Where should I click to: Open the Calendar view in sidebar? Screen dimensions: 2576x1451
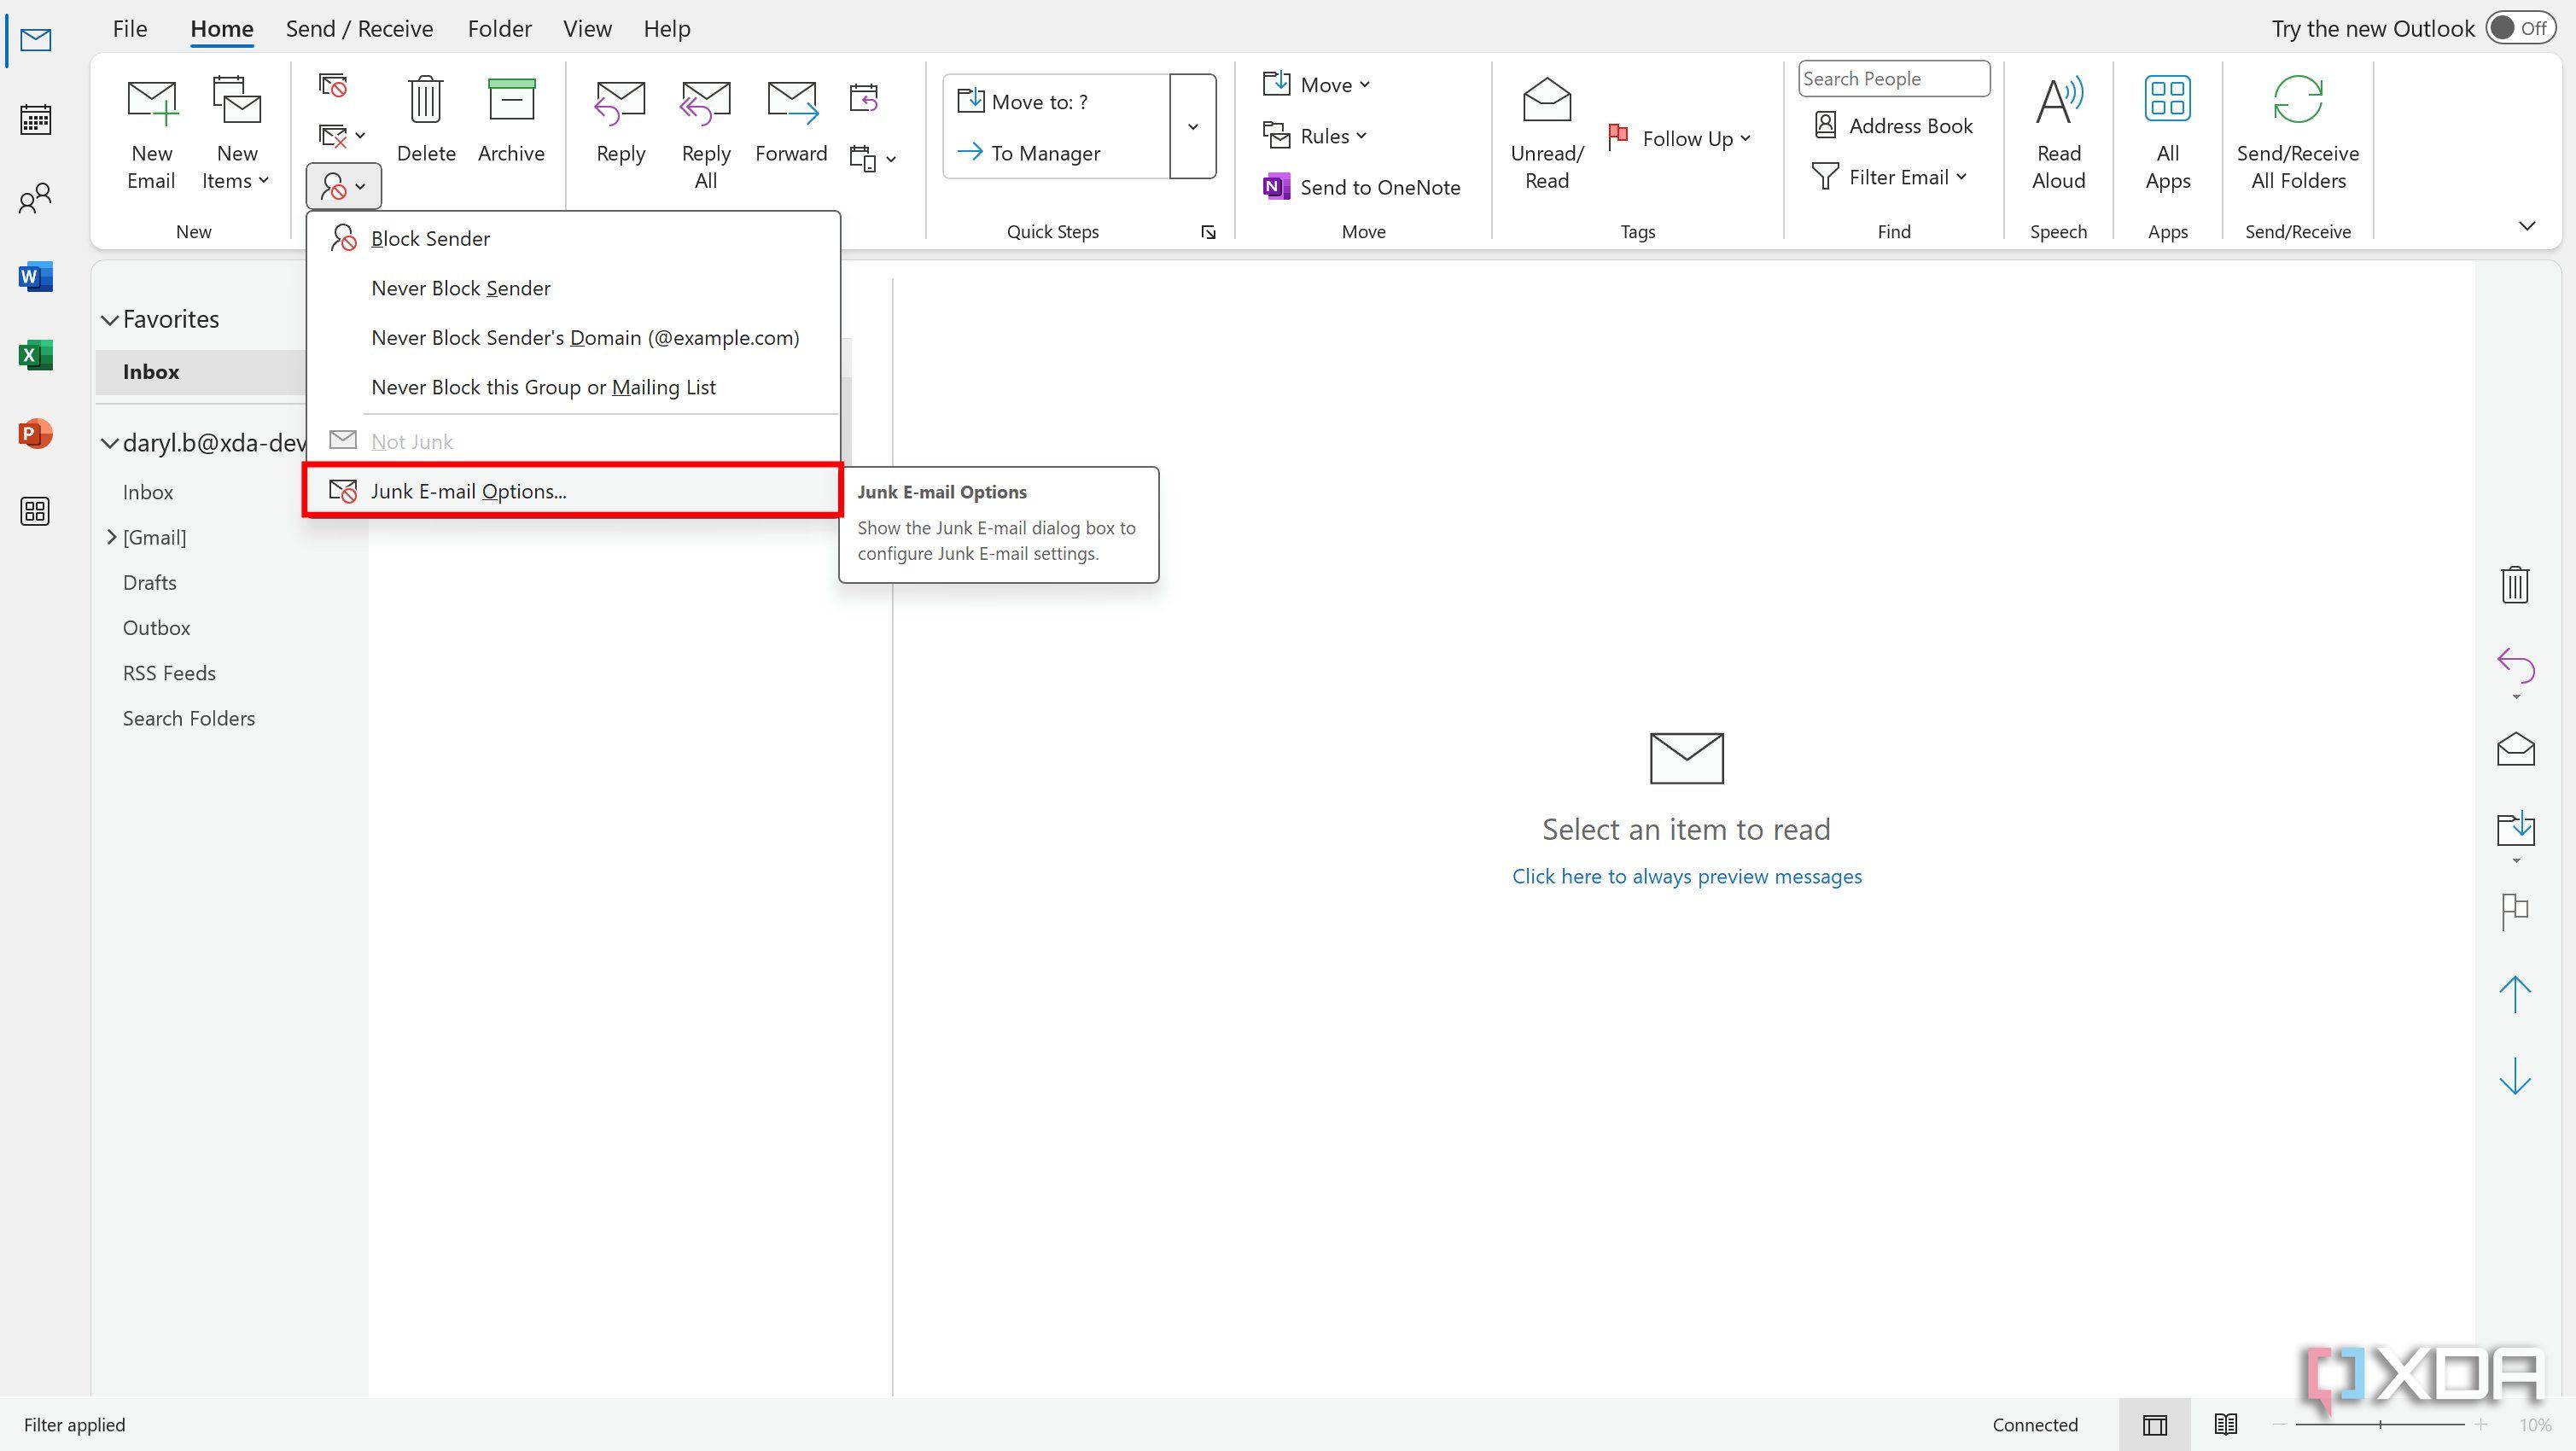(x=36, y=120)
